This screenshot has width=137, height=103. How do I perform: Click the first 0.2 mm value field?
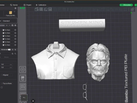(7, 64)
